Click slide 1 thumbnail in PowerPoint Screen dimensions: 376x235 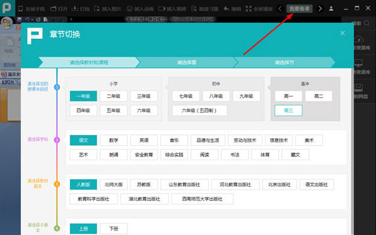click(x=13, y=105)
